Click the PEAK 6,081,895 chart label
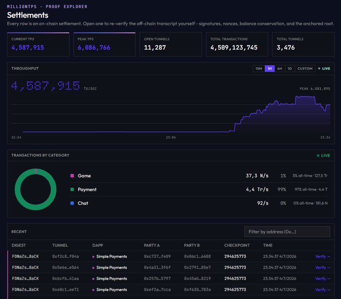This screenshot has height=299, width=341. click(x=315, y=89)
